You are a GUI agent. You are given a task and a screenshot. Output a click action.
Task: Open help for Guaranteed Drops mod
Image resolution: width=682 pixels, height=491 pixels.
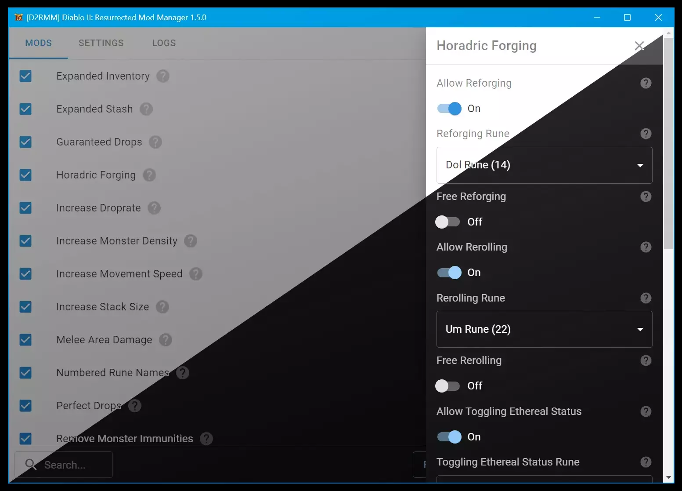[x=155, y=142]
